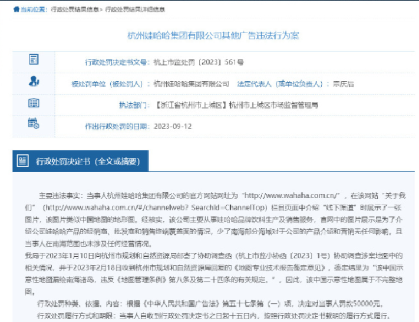Screen dimensions: 419x322
Task: Click the line starting 主要违法事实
Action: (222, 196)
